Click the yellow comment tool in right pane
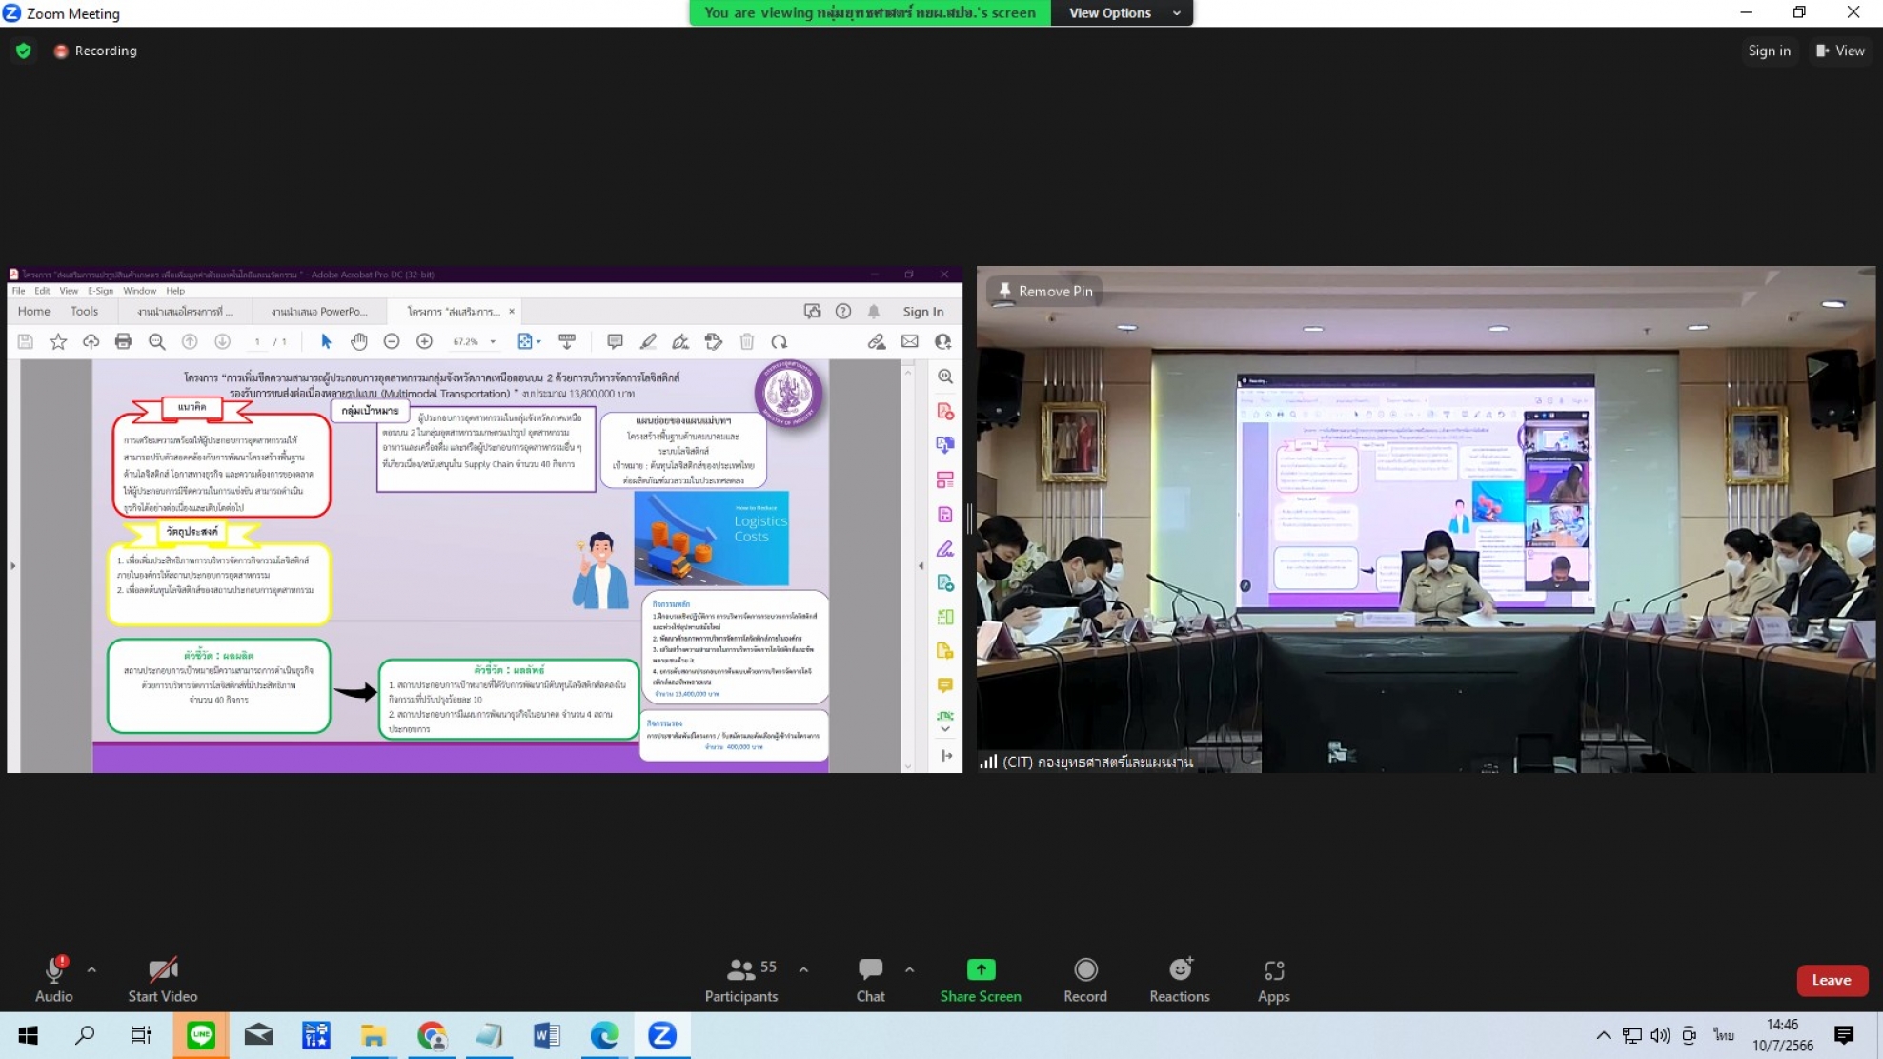Viewport: 1883px width, 1059px height. click(945, 685)
